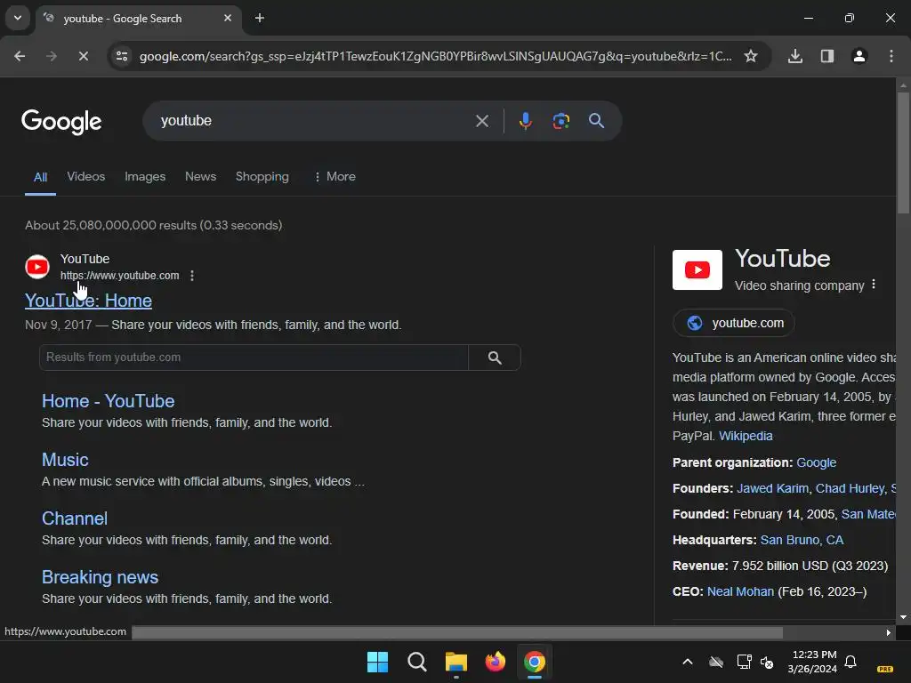Click the Results from youtube.com field
The height and width of the screenshot is (683, 911).
[x=254, y=358]
